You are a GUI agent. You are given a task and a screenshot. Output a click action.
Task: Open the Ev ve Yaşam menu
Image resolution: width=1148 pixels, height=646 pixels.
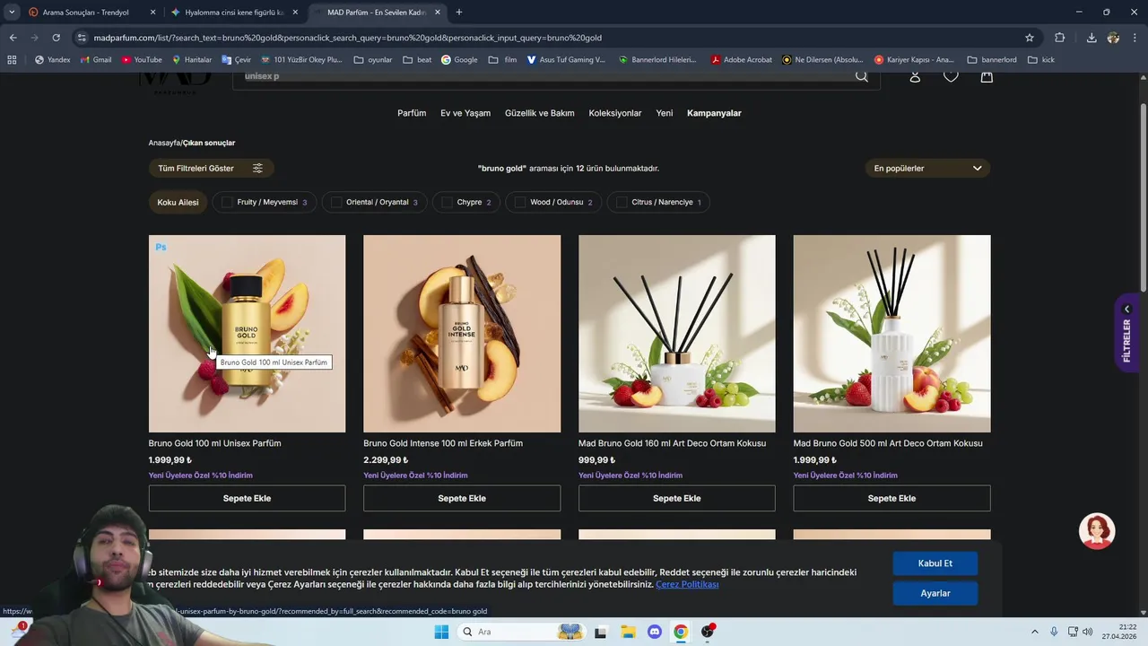[465, 113]
